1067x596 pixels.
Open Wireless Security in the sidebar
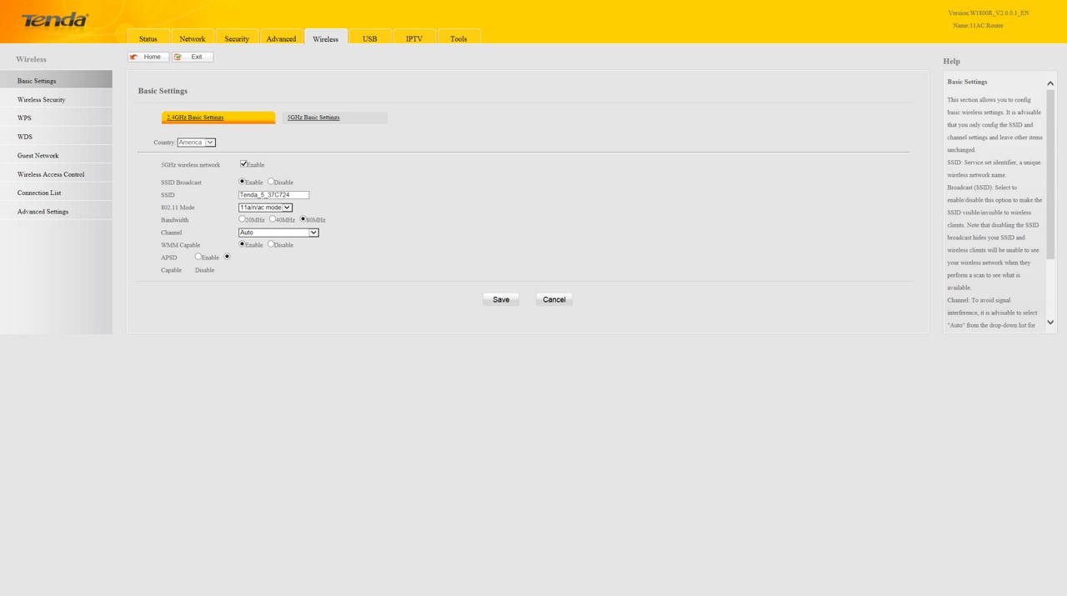click(56, 99)
